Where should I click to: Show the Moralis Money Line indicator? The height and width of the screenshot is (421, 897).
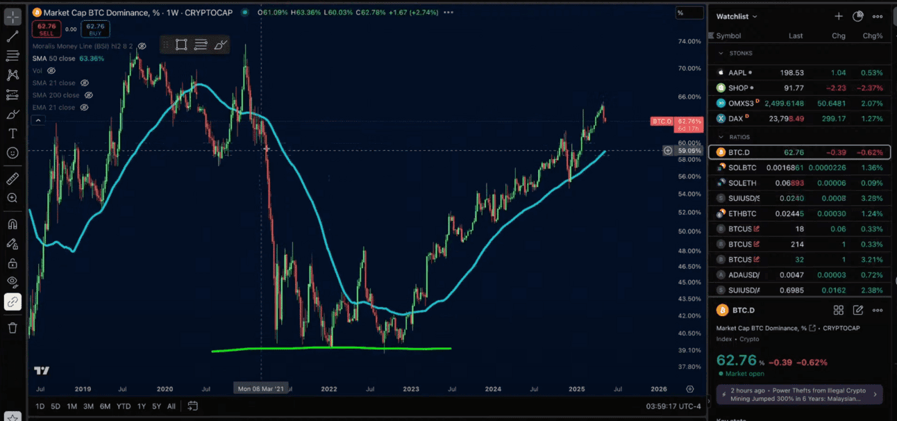pos(142,47)
